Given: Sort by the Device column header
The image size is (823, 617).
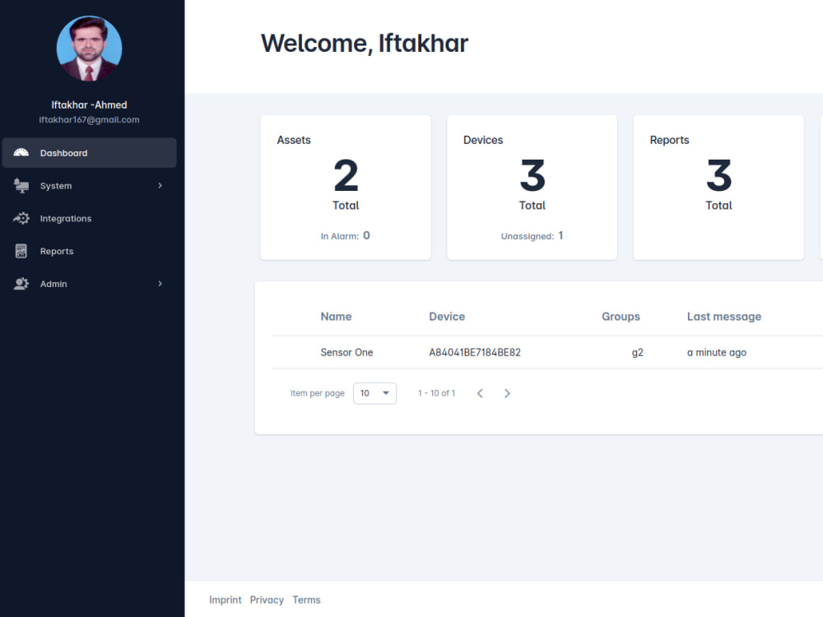Looking at the screenshot, I should click(447, 317).
